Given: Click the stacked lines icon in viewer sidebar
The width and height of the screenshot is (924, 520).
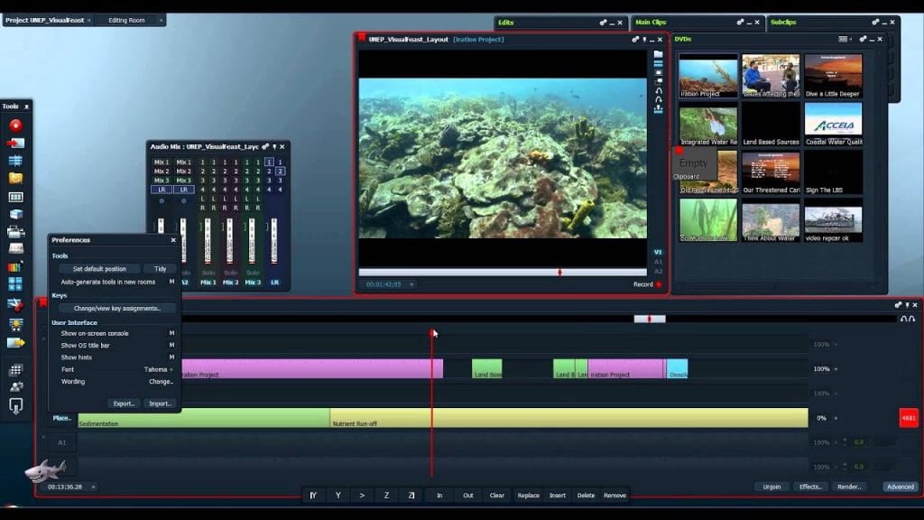Looking at the screenshot, I should (x=658, y=64).
